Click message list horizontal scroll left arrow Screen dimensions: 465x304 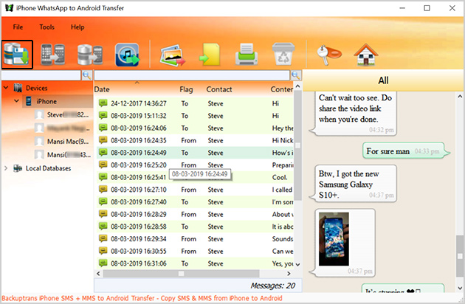98,274
